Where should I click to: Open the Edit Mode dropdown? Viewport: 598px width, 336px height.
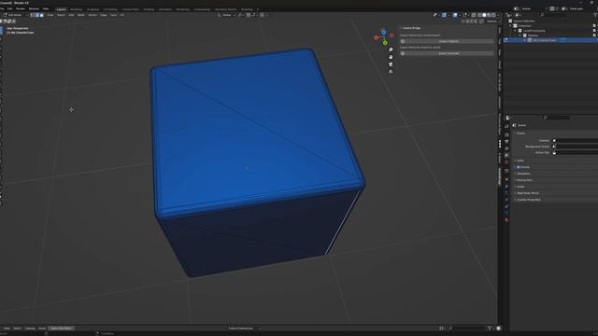(15, 15)
